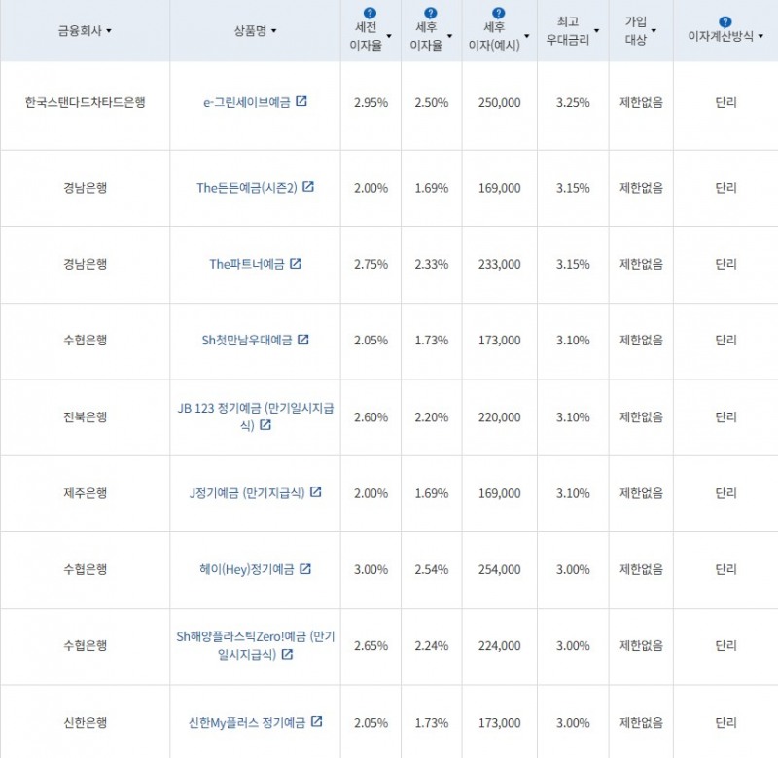Open the The든든예금(시즌2) product link
This screenshot has height=758, width=778.
(x=249, y=187)
